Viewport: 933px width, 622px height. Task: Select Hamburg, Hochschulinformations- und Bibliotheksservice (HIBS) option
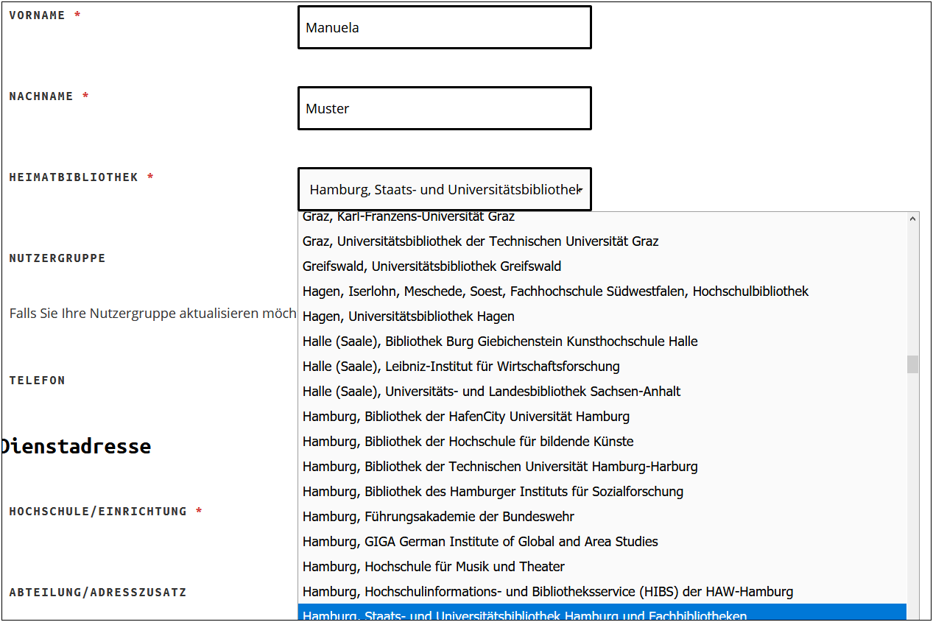(x=602, y=592)
